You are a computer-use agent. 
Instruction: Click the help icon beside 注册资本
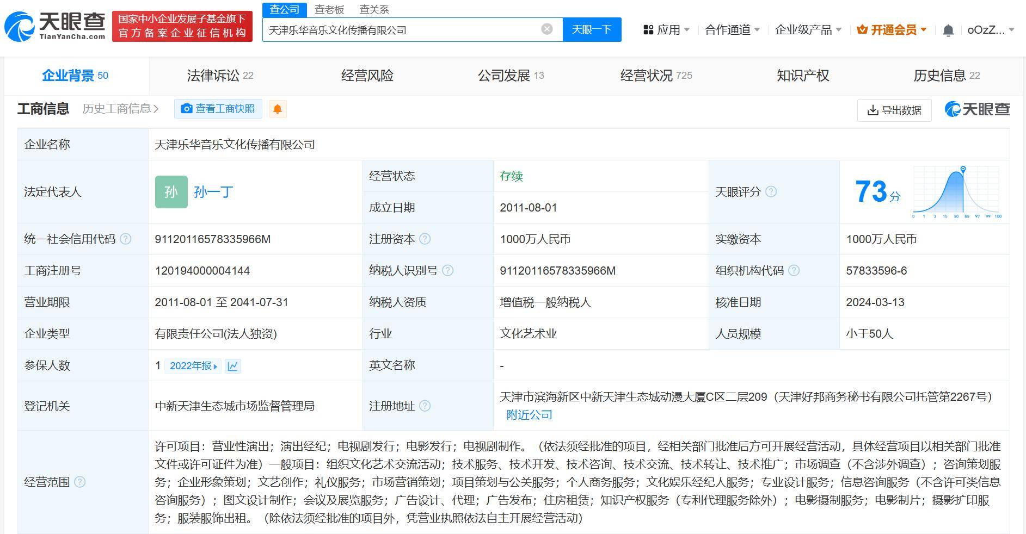click(x=427, y=239)
